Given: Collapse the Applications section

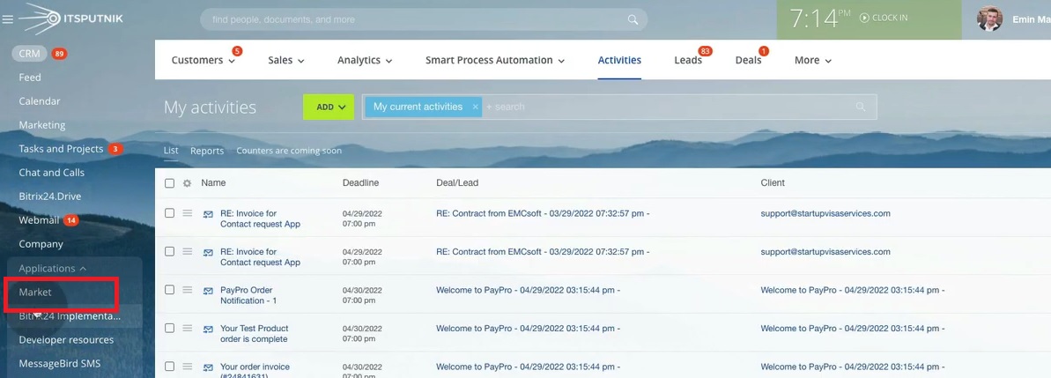Looking at the screenshot, I should [x=52, y=268].
